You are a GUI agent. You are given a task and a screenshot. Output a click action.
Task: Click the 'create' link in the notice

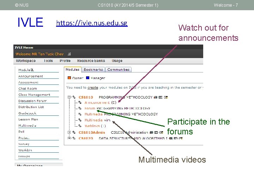coord(93,88)
